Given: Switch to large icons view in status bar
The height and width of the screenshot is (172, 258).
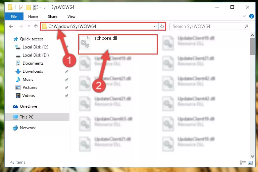Looking at the screenshot, I should [x=250, y=163].
